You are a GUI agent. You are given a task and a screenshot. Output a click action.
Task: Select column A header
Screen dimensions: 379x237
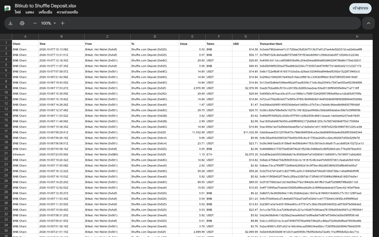pyautogui.click(x=25, y=37)
